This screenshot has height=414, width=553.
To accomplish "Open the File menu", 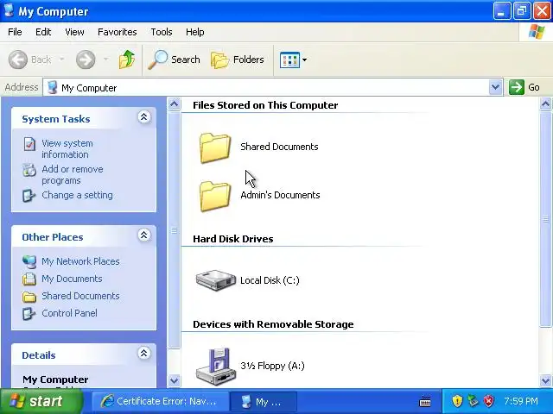I will pyautogui.click(x=15, y=32).
